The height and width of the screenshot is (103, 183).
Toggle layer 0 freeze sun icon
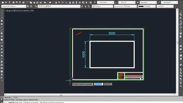click(x=41, y=6)
